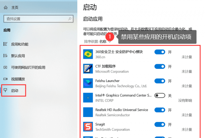Open 视频播放 settings page
The width and height of the screenshot is (205, 138).
click(x=18, y=79)
